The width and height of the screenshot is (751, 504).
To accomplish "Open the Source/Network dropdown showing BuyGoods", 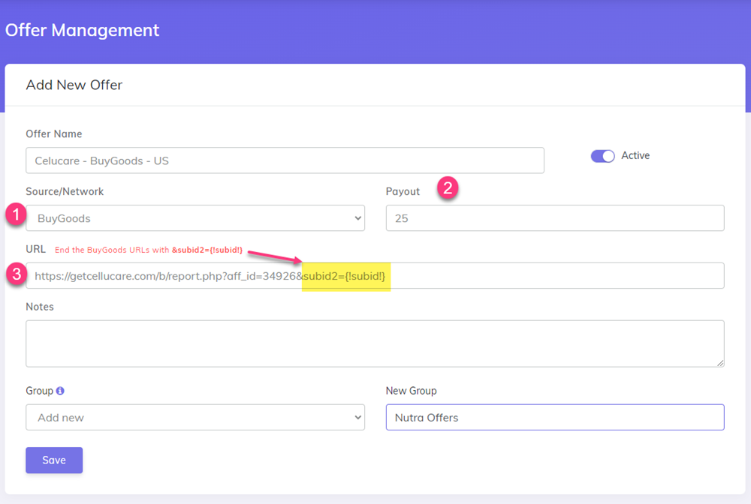I will coord(195,217).
